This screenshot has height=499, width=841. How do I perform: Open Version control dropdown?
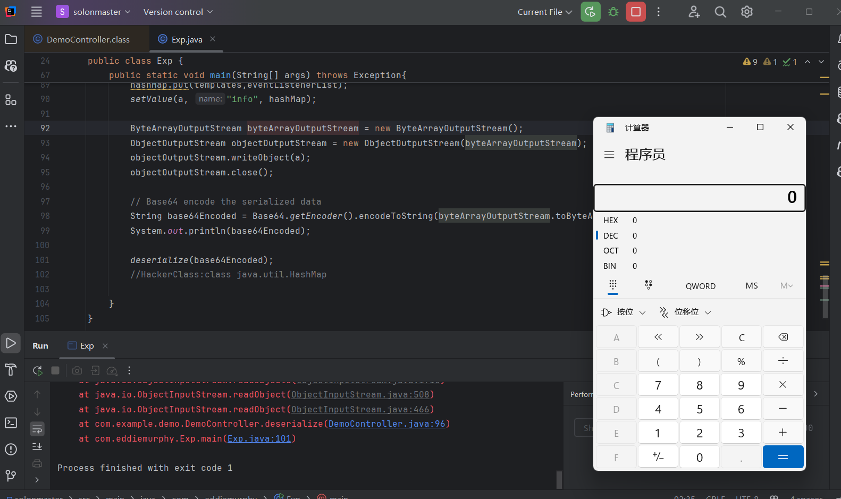click(x=178, y=12)
